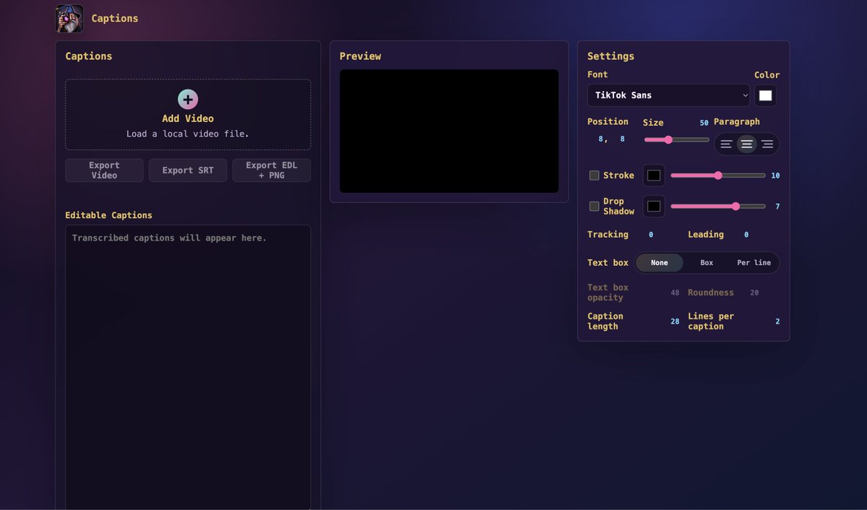Screen dimensions: 867x510
Task: Select center paragraph alignment icon
Action: (x=746, y=144)
